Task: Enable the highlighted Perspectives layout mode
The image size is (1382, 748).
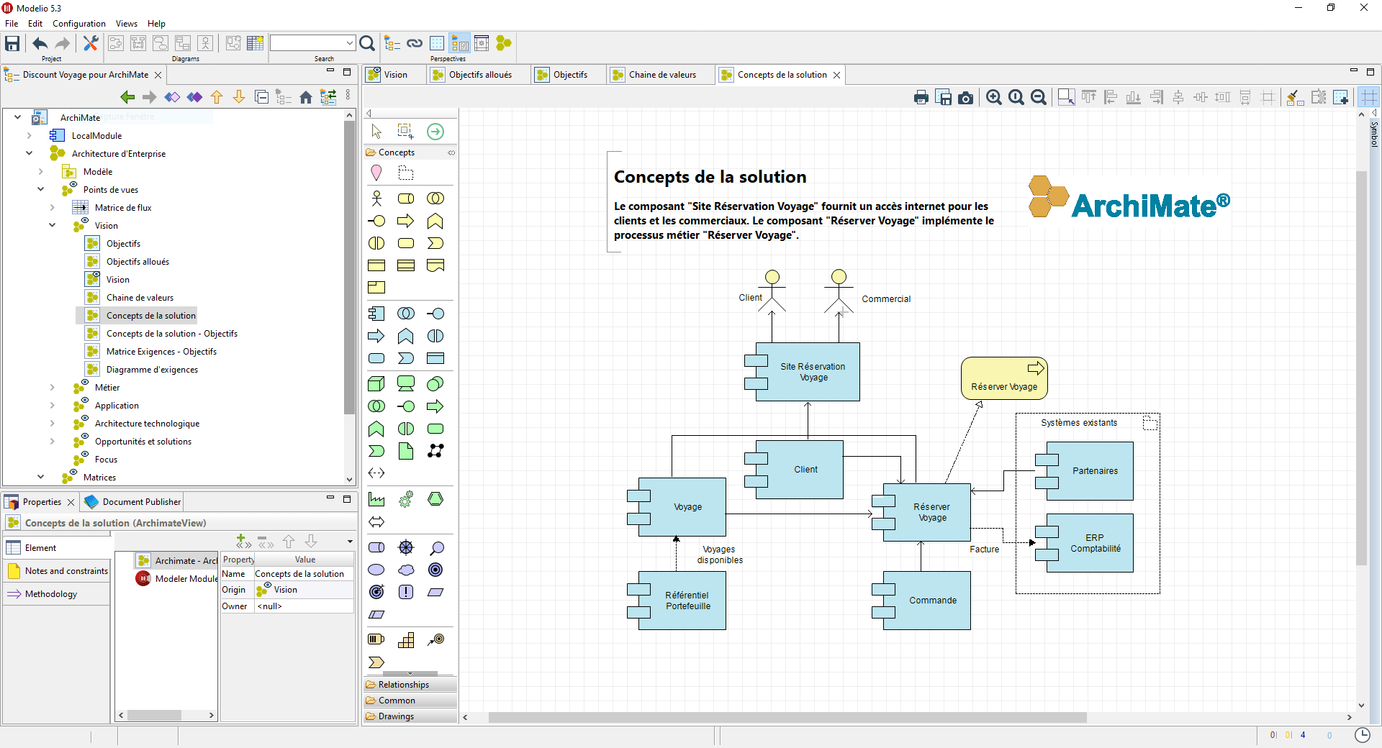Action: pos(459,43)
